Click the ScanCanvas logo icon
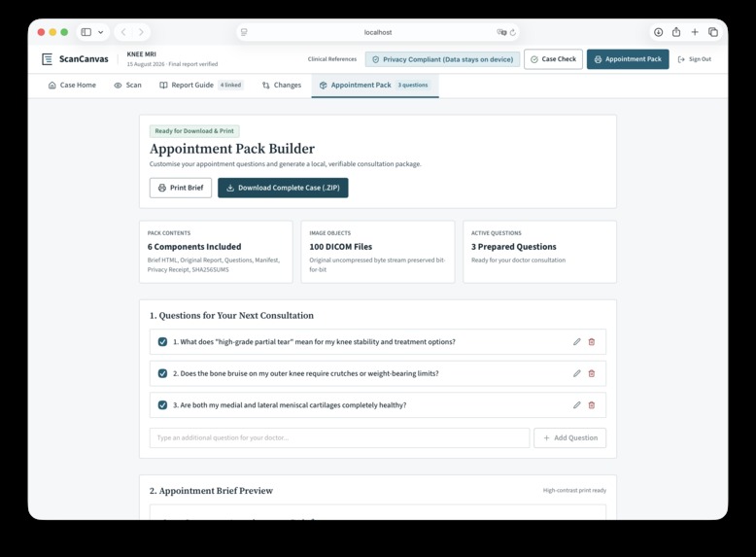 click(47, 59)
